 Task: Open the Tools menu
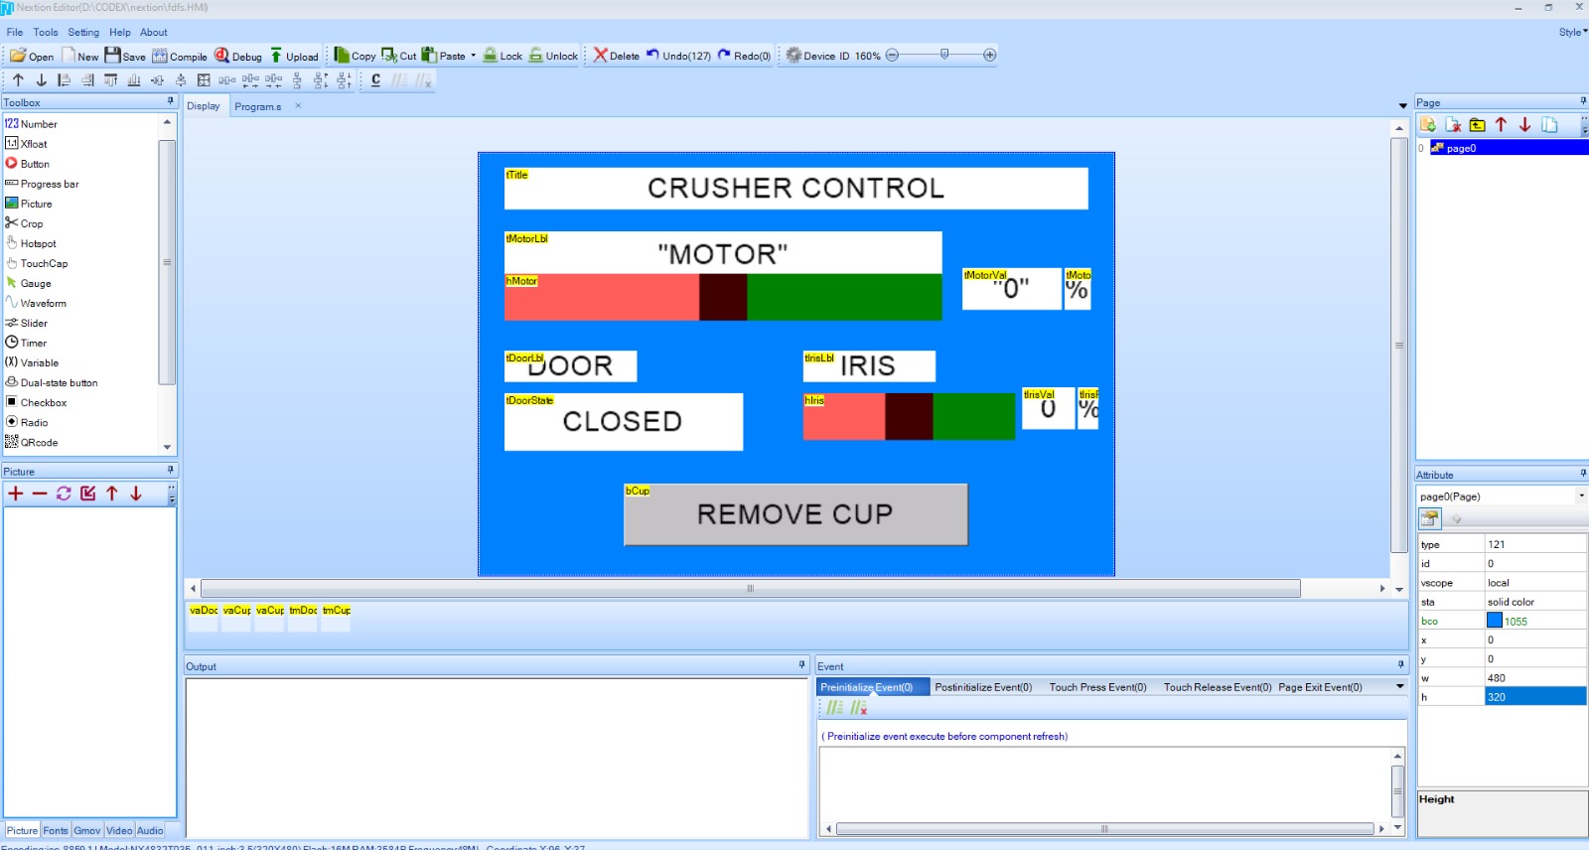coord(46,32)
